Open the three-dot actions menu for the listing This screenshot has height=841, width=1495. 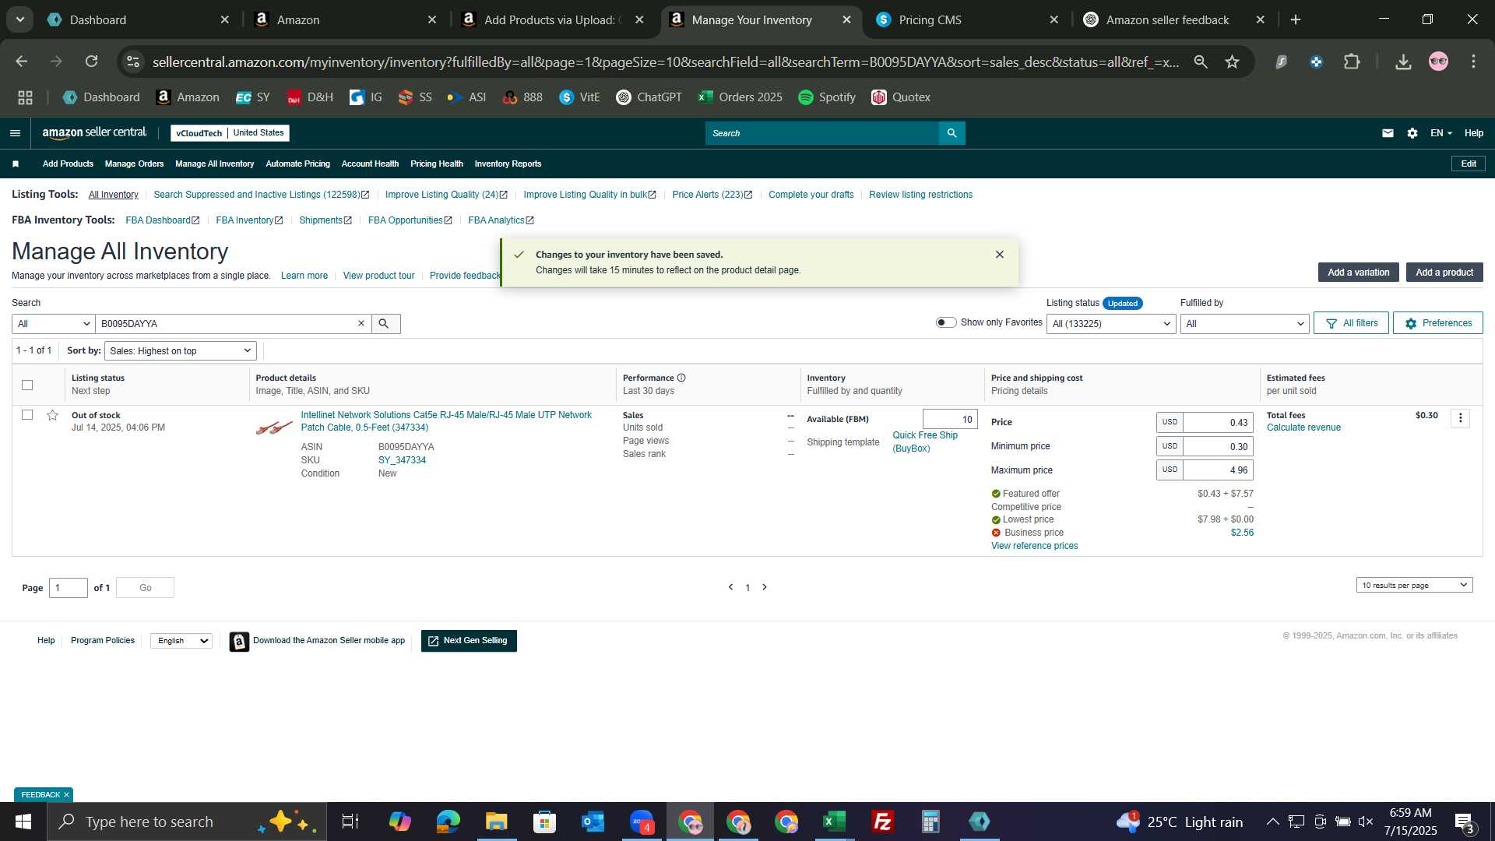coord(1461,418)
